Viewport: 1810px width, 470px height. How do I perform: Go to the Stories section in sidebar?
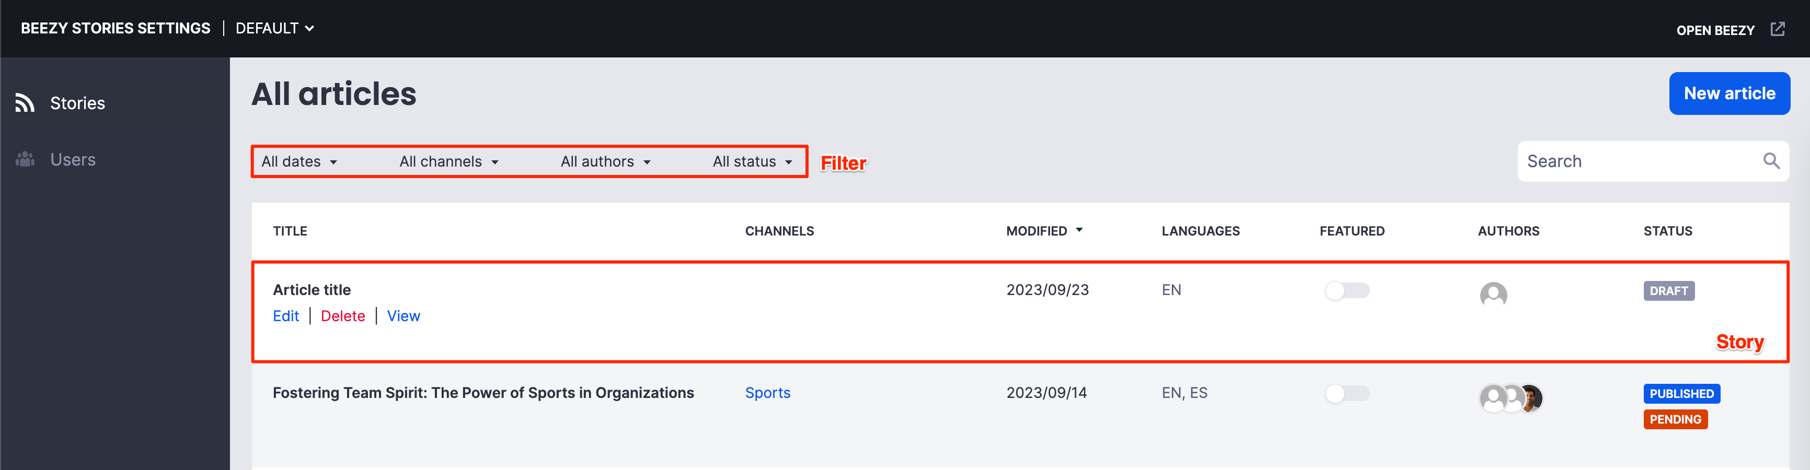coord(77,103)
